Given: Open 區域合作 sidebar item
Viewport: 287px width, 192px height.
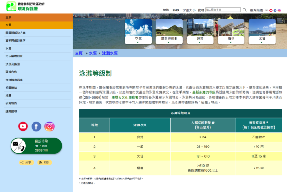Looking at the screenshot, I should [36, 72].
